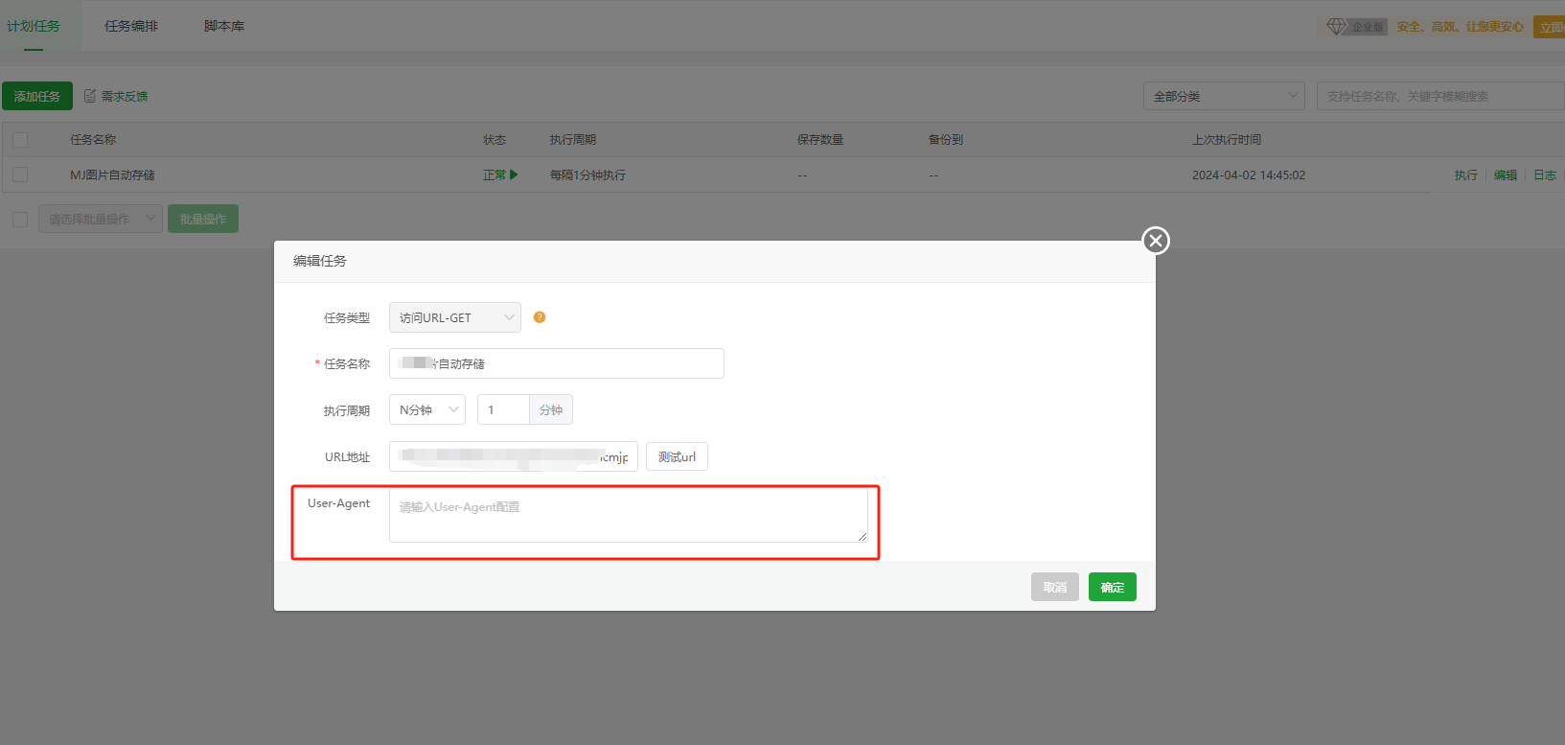The width and height of the screenshot is (1565, 745).
Task: Focus the 任务名称 input field
Action: [557, 363]
